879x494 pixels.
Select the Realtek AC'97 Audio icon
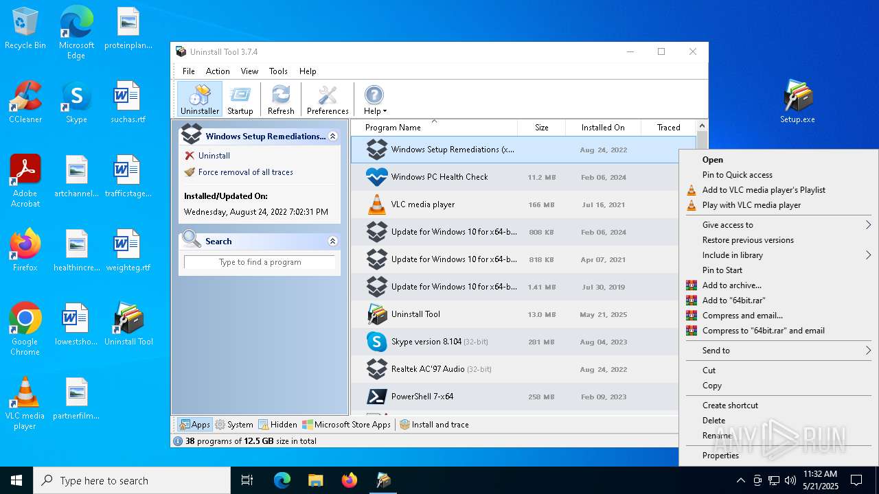point(377,369)
